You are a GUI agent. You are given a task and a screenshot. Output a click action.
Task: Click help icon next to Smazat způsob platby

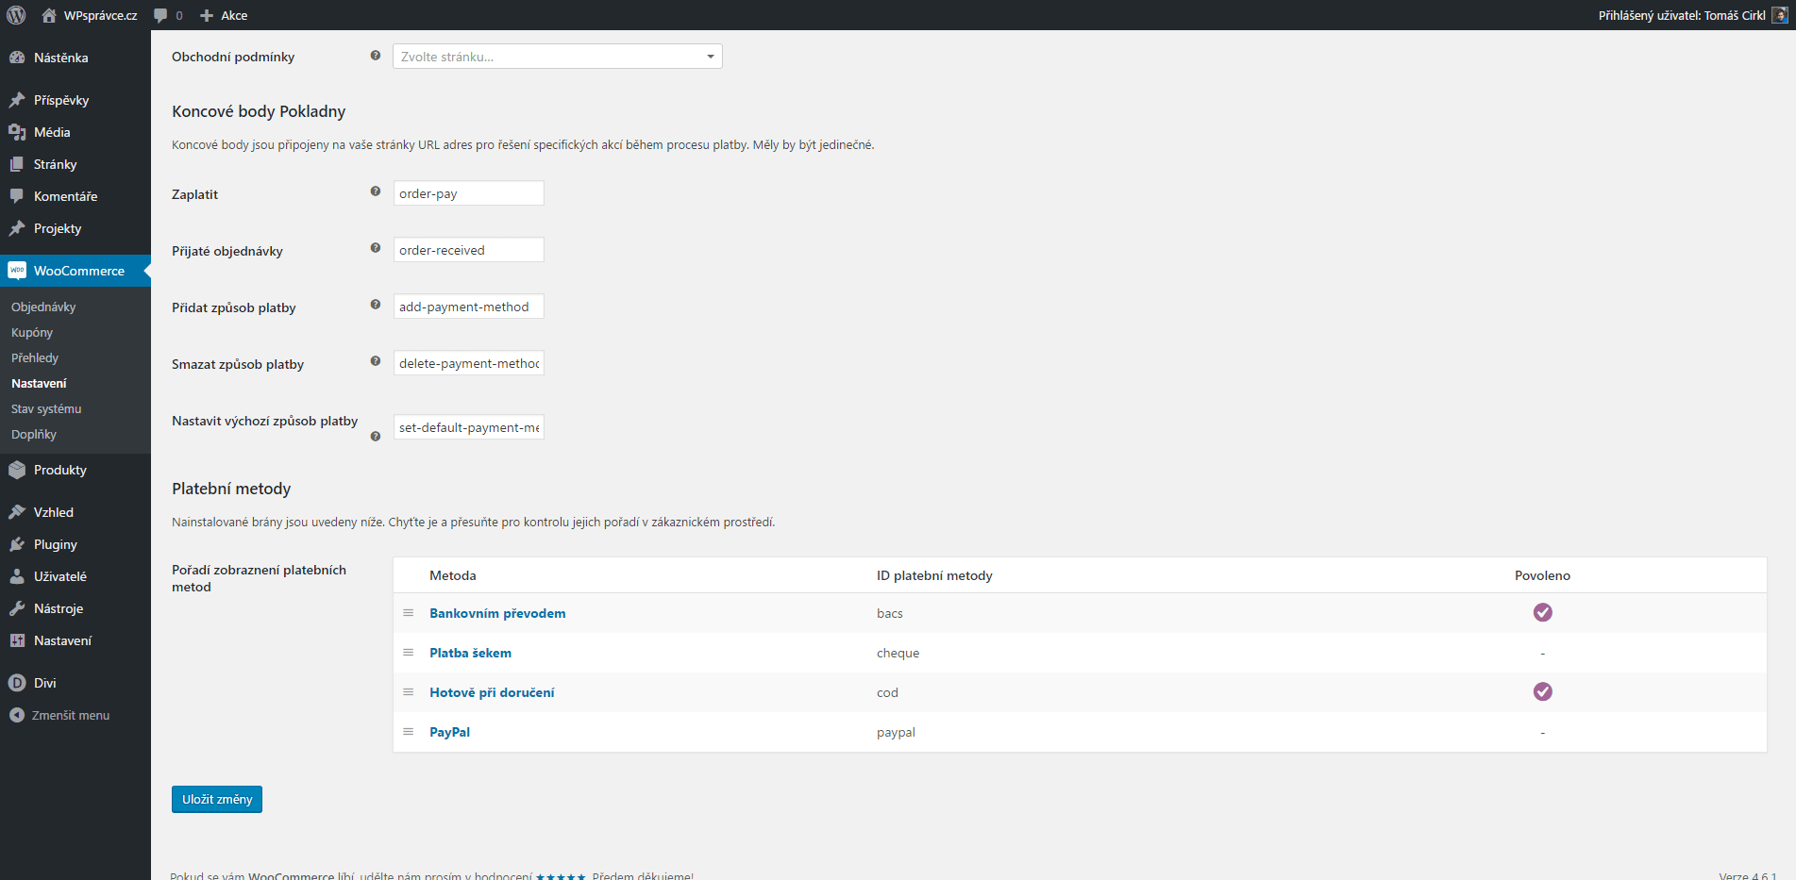(x=376, y=361)
